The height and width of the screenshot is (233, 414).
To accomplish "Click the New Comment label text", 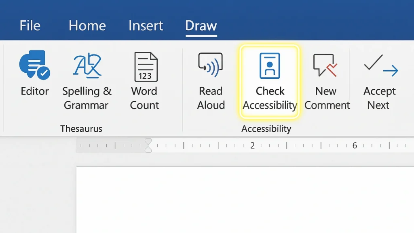I will [x=327, y=98].
